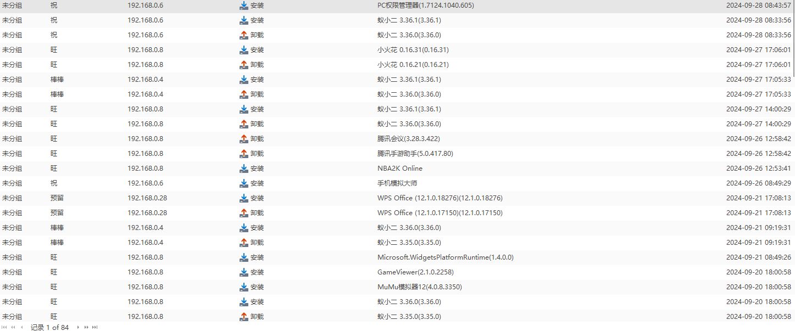Select install icon in MuMu模拟器12 row
The width and height of the screenshot is (795, 331).
[244, 287]
